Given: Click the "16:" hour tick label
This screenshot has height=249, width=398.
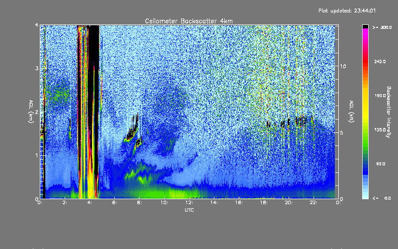Looking at the screenshot, I should click(x=239, y=203).
